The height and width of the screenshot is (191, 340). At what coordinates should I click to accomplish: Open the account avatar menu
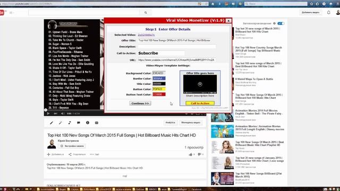tap(338, 13)
